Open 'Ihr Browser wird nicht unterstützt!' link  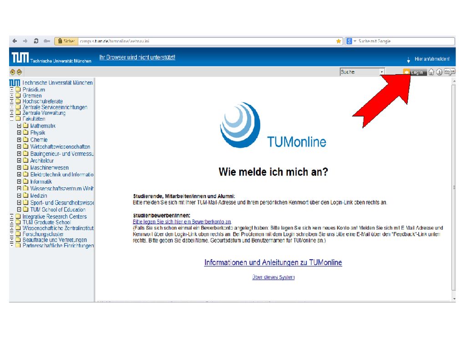[x=137, y=57]
